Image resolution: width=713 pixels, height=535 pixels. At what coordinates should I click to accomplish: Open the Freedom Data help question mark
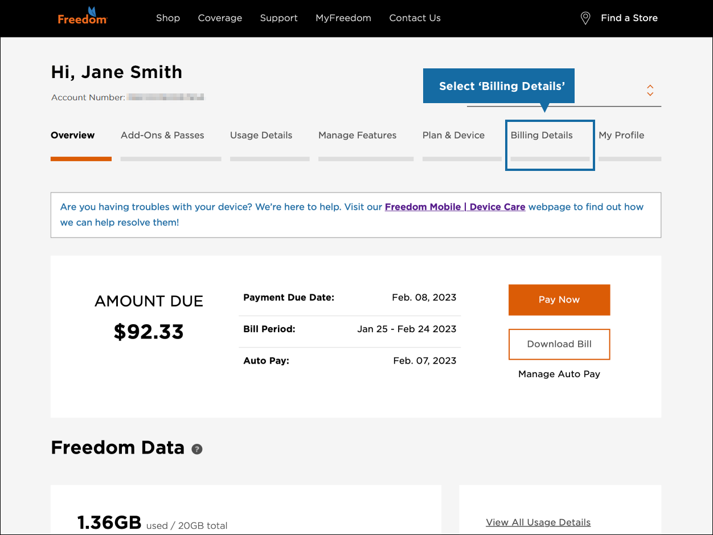(x=196, y=449)
